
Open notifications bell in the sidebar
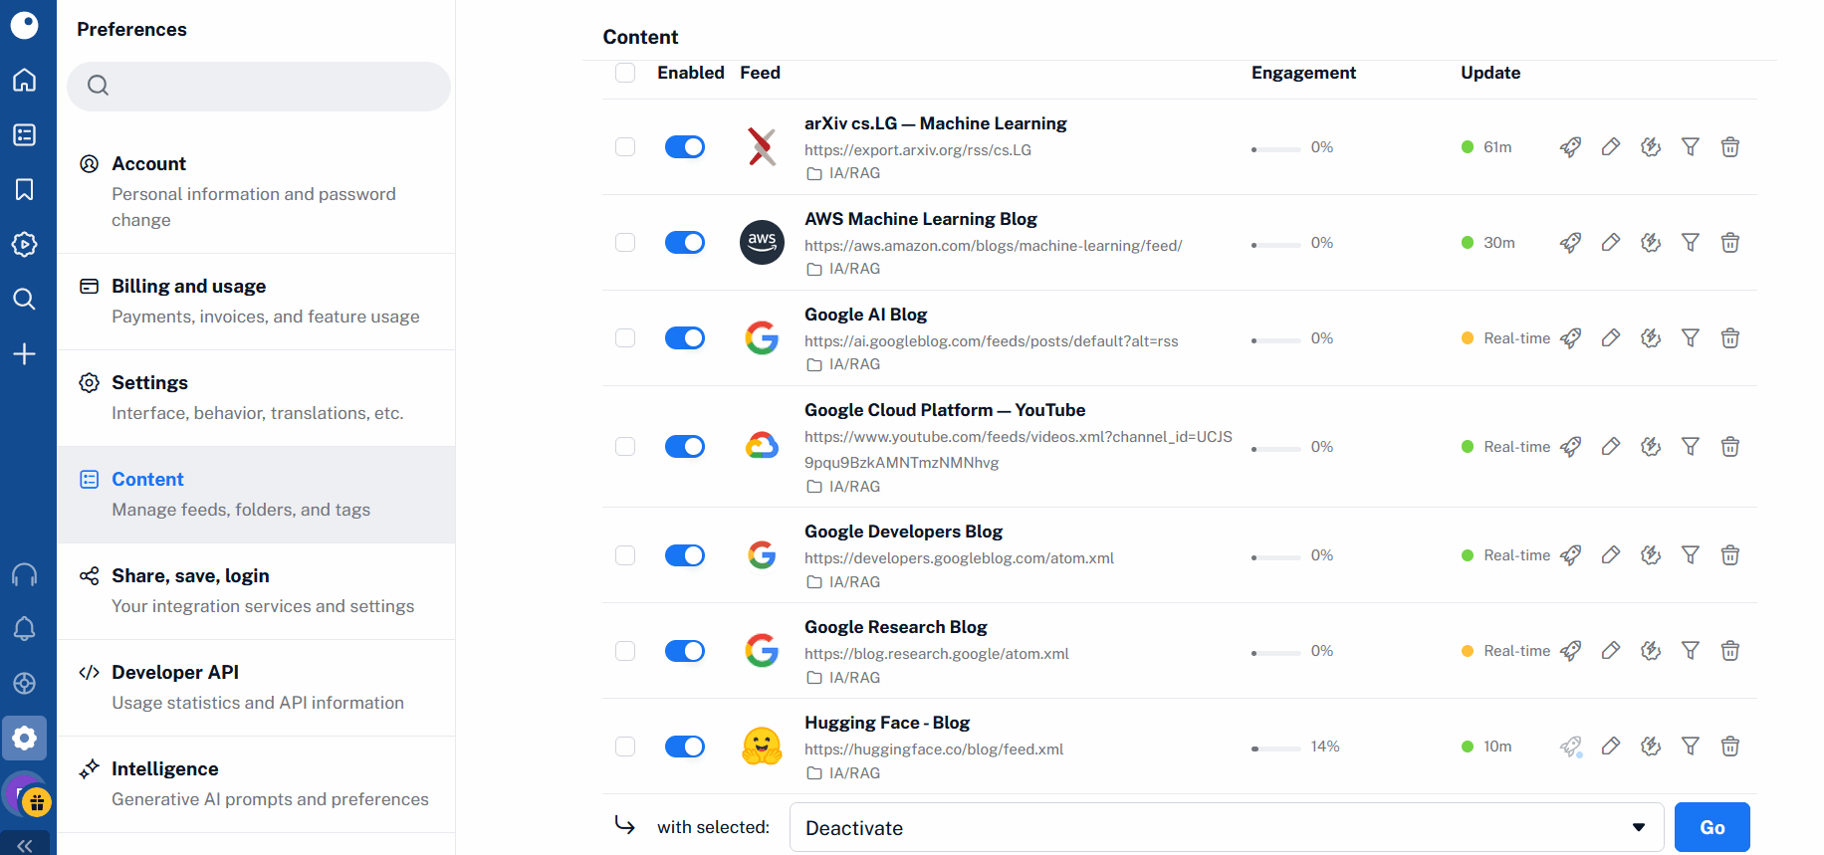[25, 629]
